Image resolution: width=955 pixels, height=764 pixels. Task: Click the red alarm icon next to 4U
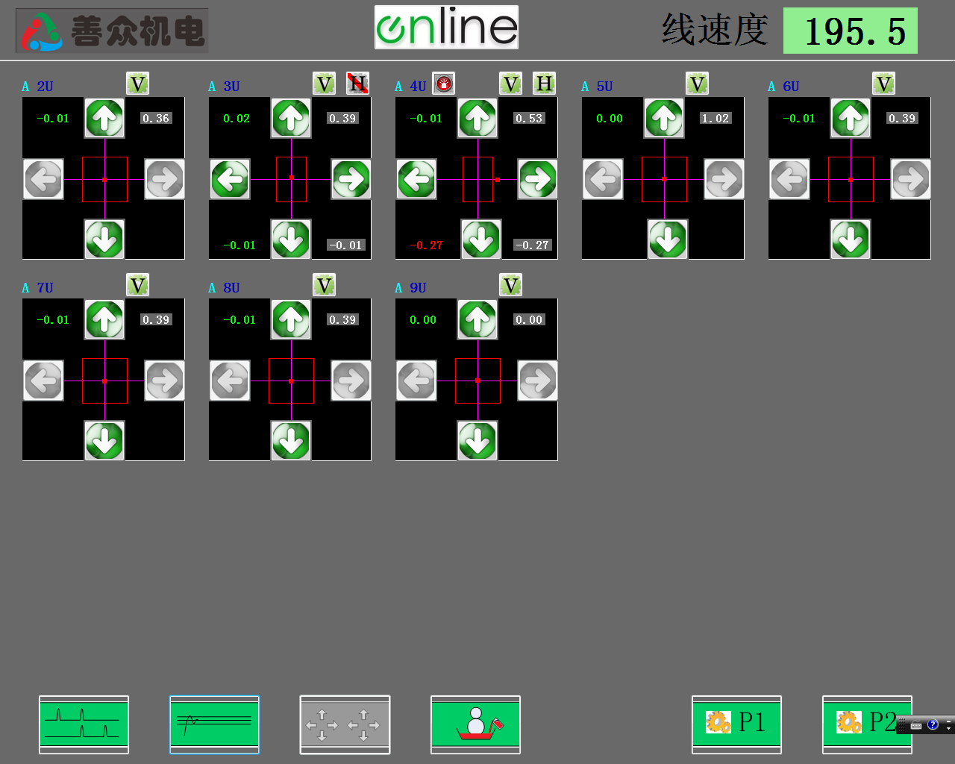click(x=444, y=84)
